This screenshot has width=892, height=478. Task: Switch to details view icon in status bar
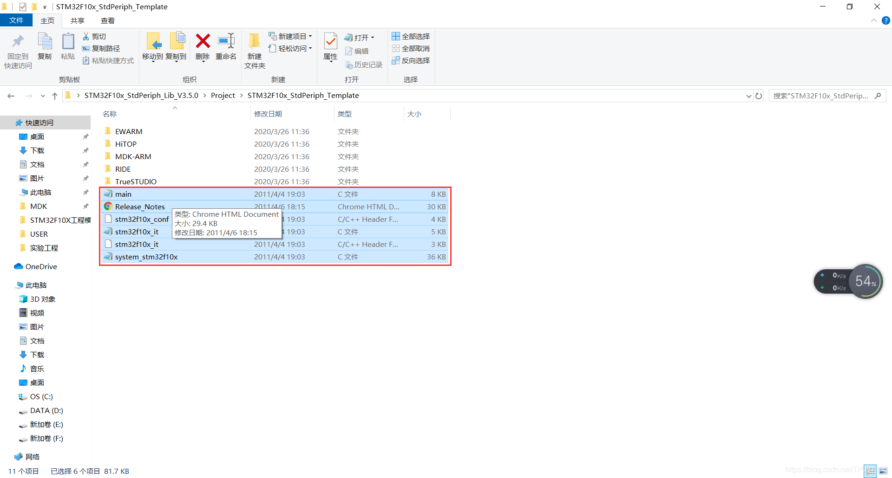click(x=870, y=471)
